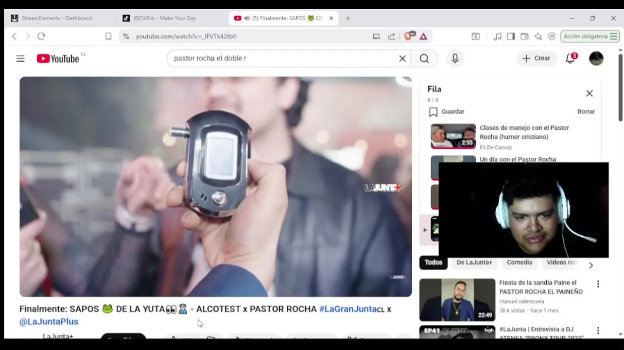The image size is (624, 350).
Task: Minimize the browser window
Action: pos(572,18)
